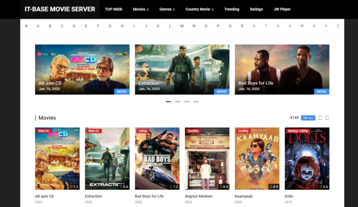358x207 pixels.
Task: Click the 3.6 rating badge on Dolls
Action: 324,187
